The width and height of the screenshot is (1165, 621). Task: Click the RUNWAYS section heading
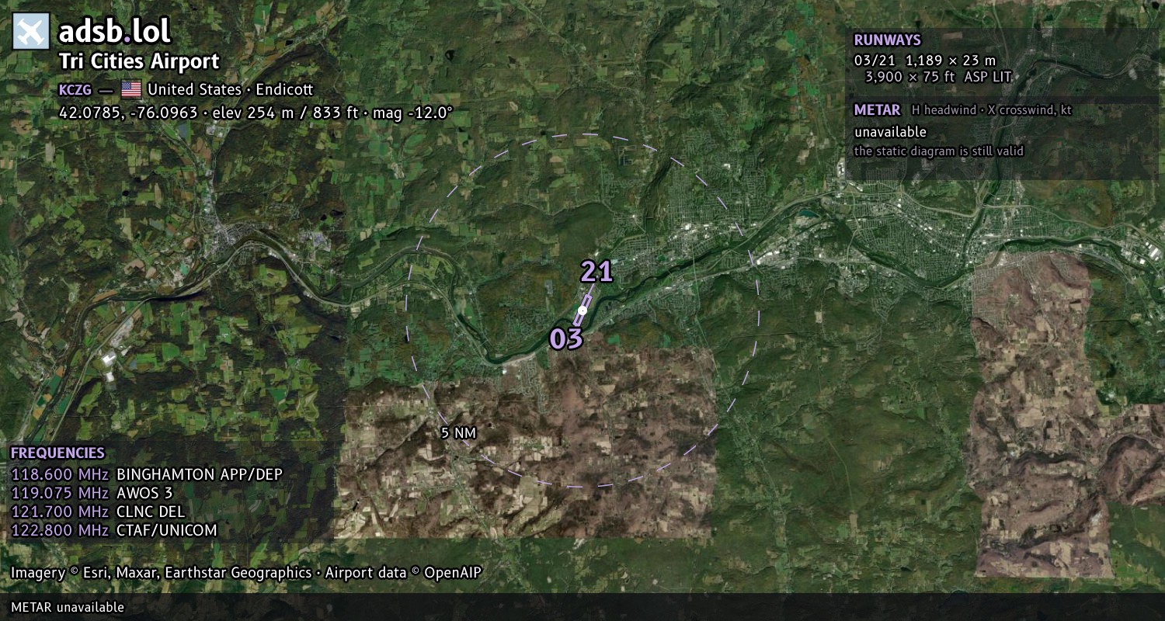(887, 40)
